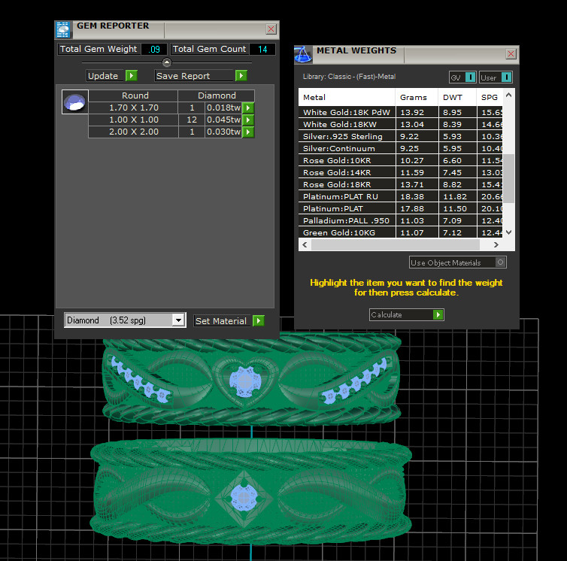Click green arrow on 1.70 X 1.70 row
This screenshot has height=561, width=567.
248,108
